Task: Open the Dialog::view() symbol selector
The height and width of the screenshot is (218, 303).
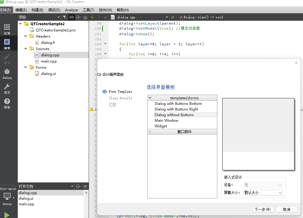Action: click(x=201, y=17)
